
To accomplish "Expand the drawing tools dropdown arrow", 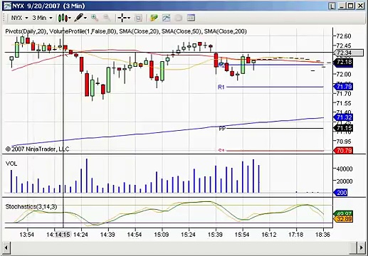I will point(85,18).
